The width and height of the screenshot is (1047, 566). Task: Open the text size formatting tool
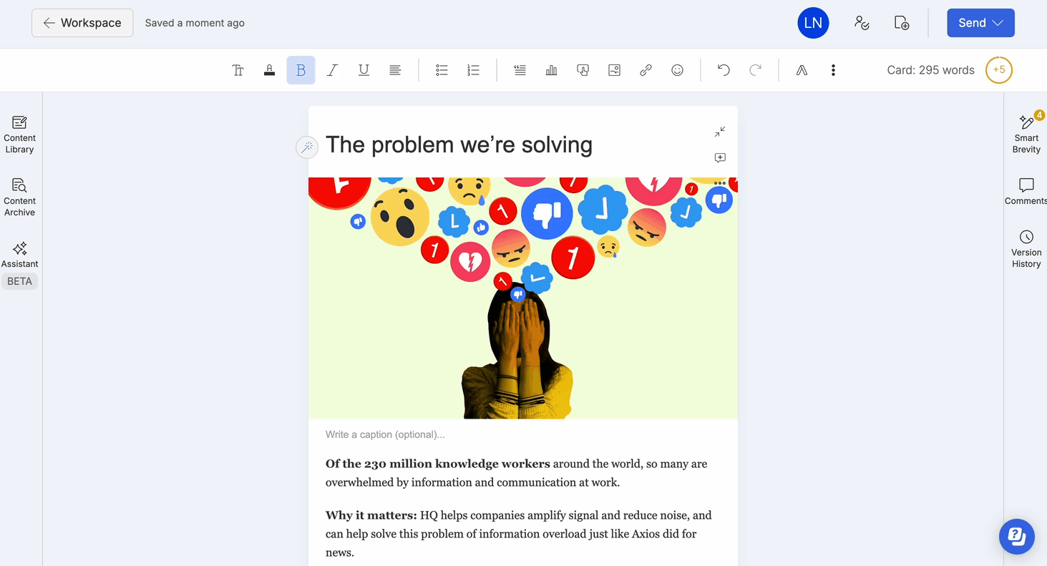tap(238, 70)
